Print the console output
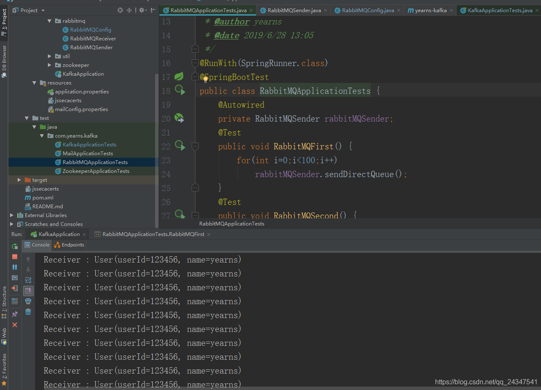This screenshot has height=390, width=541. click(28, 301)
